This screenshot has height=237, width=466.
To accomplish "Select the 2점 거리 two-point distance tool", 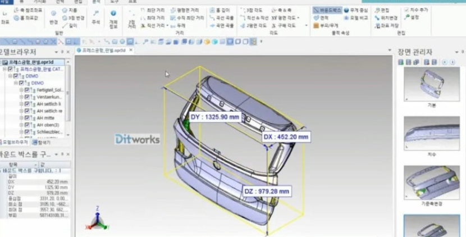I will 131,19.
